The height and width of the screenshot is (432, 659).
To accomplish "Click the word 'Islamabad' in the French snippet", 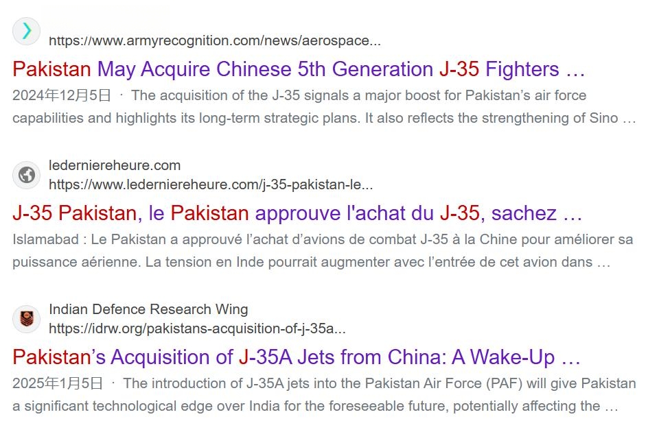I will 45,239.
